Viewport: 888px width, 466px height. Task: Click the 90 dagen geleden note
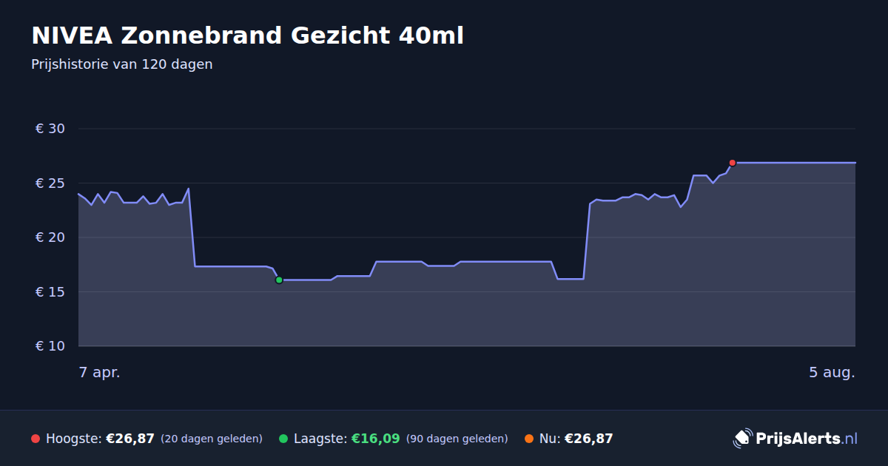tap(457, 439)
